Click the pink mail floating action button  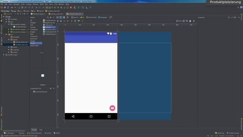click(112, 108)
